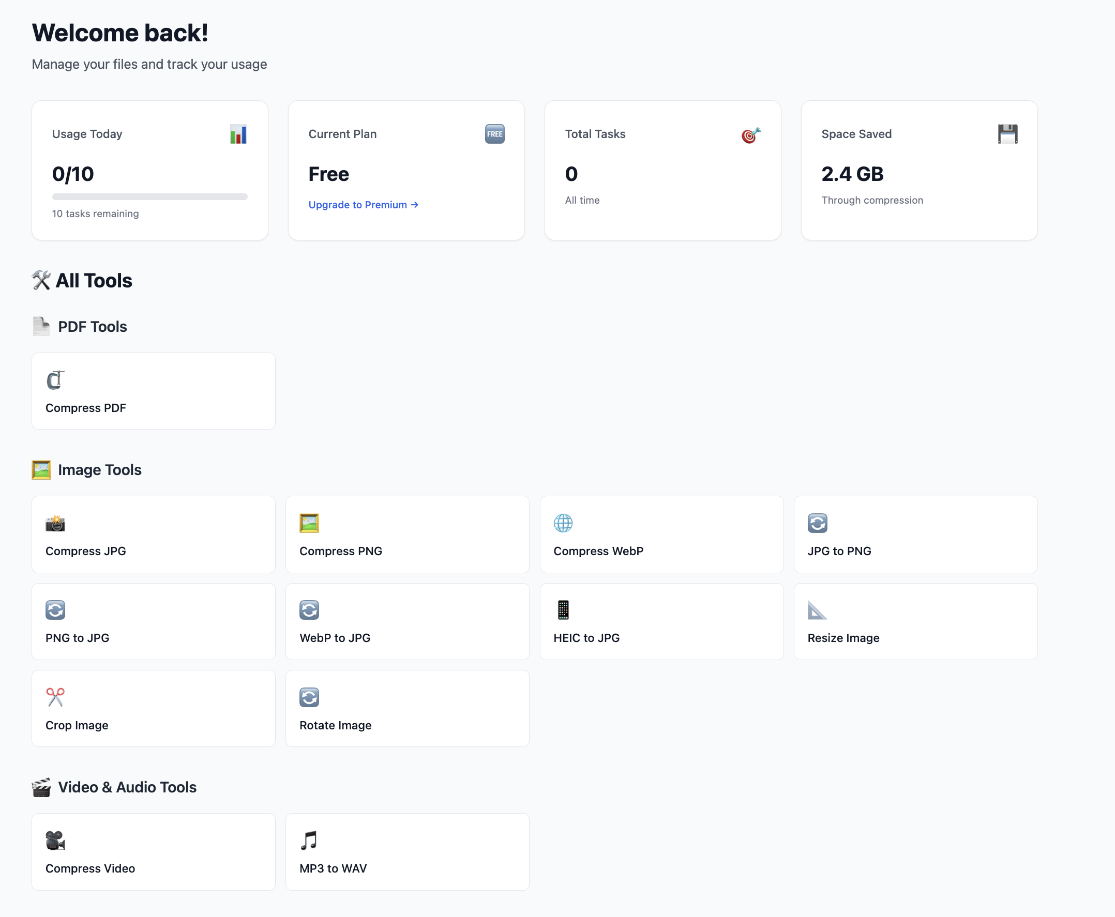
Task: Click the FREE badge icon on Current Plan
Action: click(494, 134)
